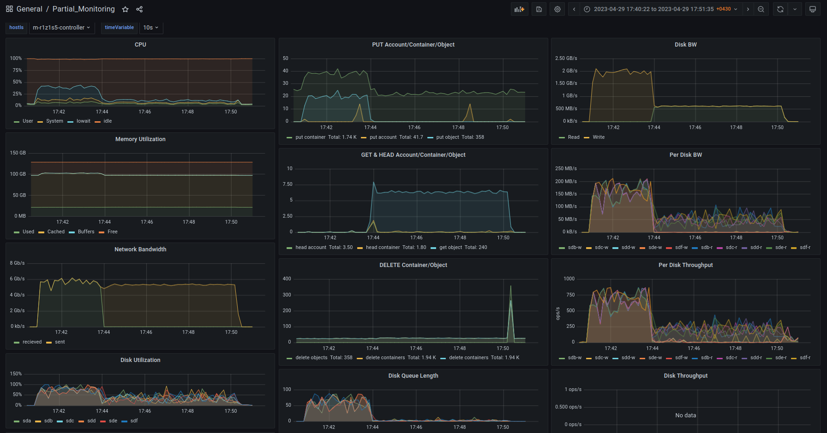Open dashboard settings gear

click(x=557, y=9)
